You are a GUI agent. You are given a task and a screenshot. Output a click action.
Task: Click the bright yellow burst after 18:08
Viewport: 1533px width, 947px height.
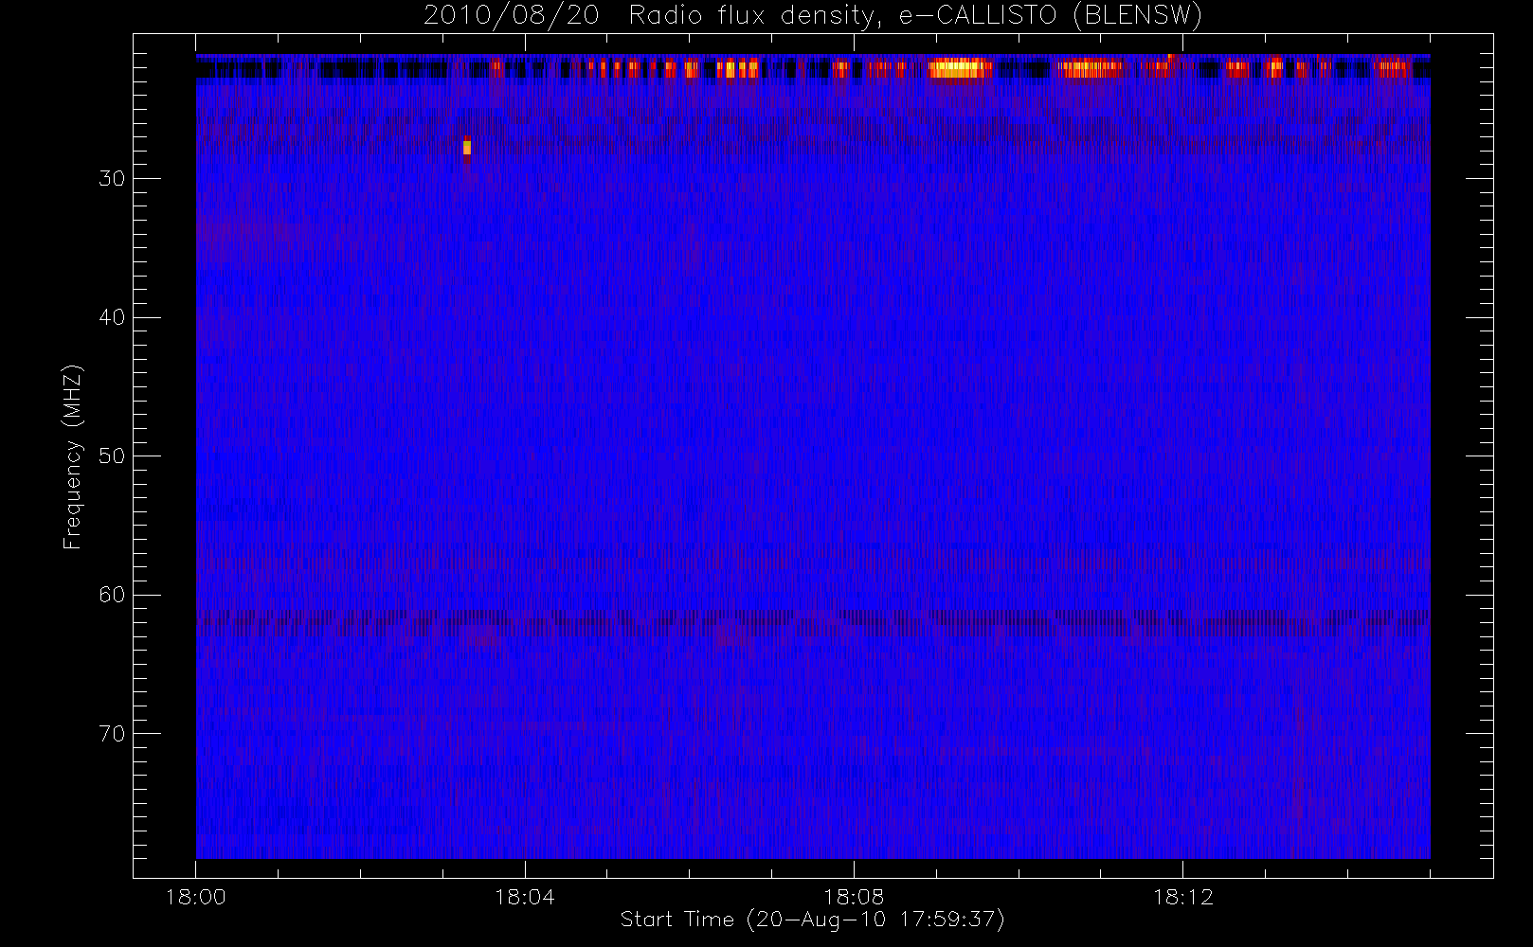(959, 67)
